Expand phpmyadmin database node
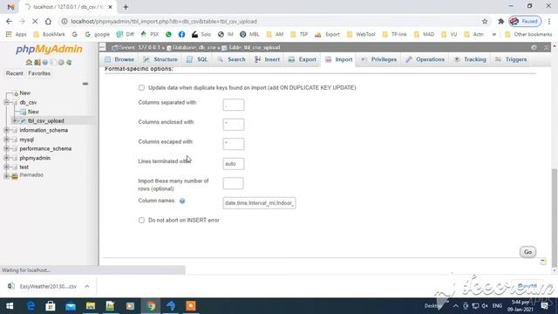The height and width of the screenshot is (314, 558). [x=6, y=158]
